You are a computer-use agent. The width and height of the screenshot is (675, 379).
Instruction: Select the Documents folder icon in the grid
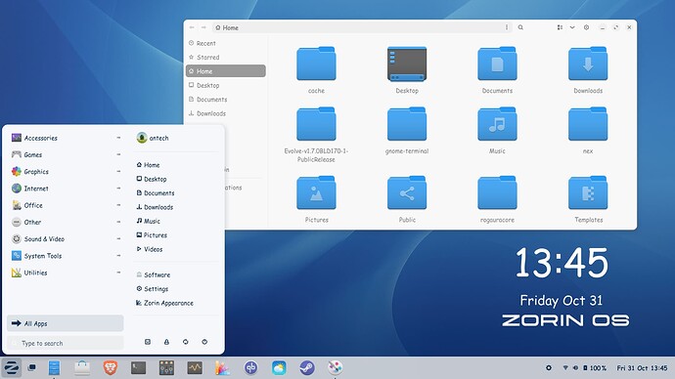[497, 63]
